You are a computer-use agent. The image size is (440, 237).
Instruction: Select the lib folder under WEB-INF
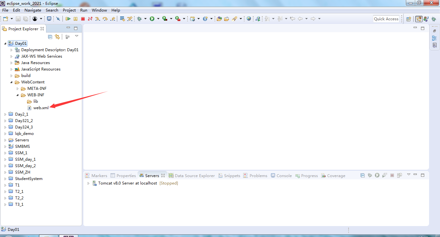tap(35, 101)
